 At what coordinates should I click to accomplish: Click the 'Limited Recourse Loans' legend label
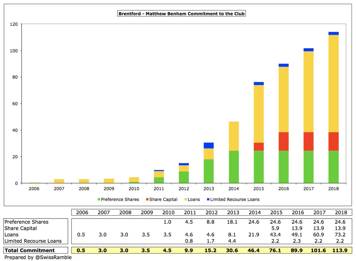pos(235,200)
